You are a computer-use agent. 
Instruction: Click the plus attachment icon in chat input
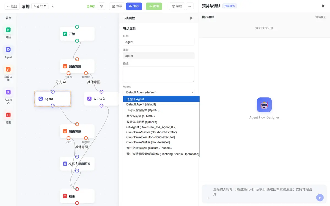point(208,198)
